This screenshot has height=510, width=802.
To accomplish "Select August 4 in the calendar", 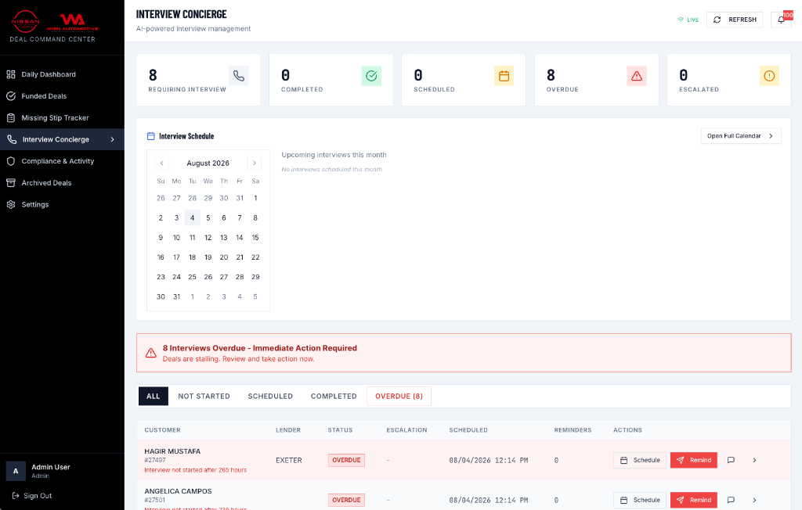I will tap(193, 217).
